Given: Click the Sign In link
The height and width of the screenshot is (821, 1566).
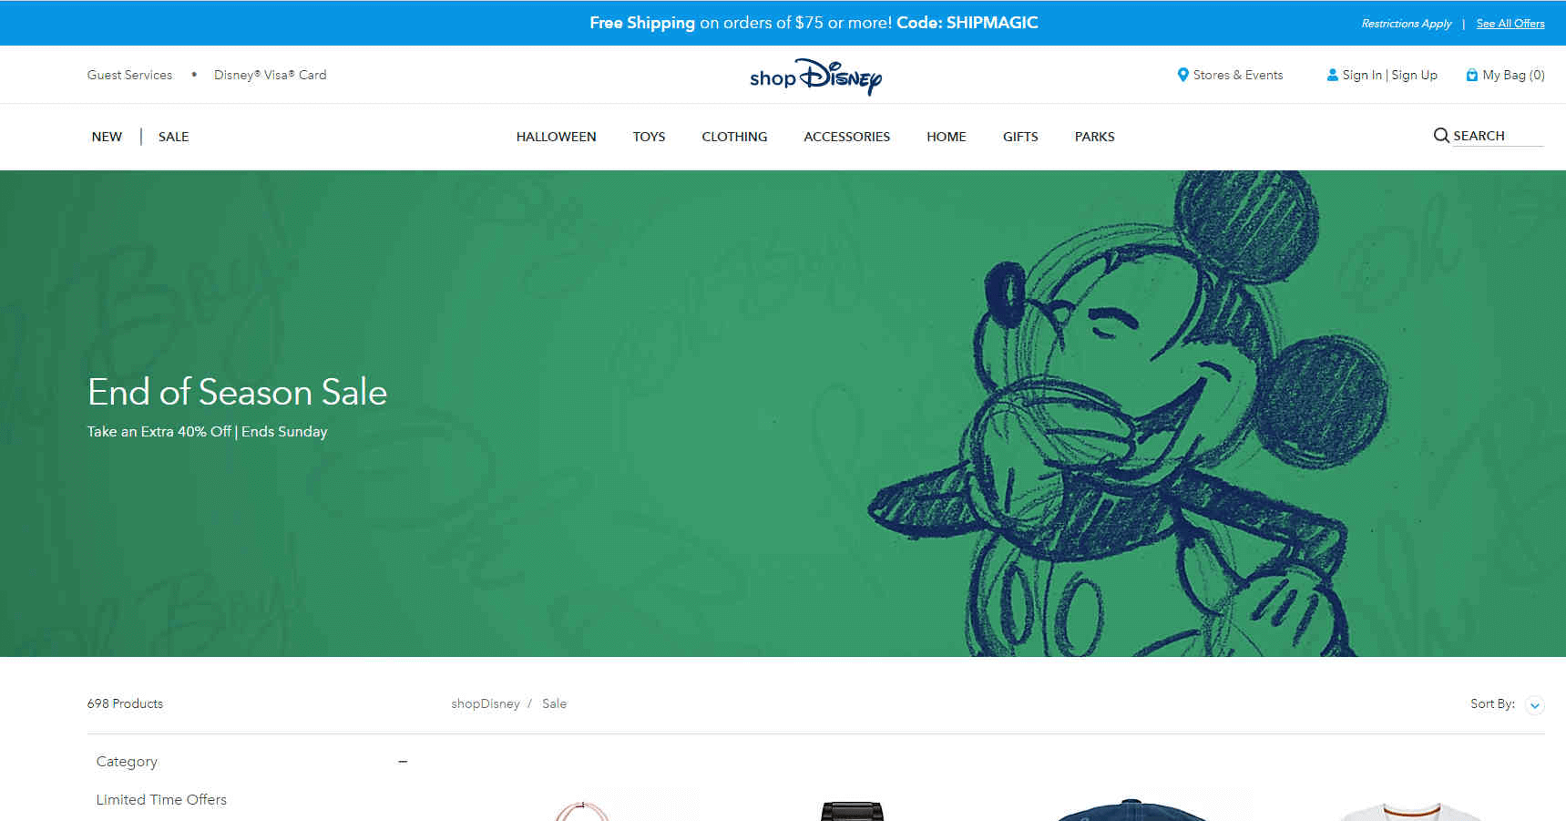Looking at the screenshot, I should (x=1361, y=75).
